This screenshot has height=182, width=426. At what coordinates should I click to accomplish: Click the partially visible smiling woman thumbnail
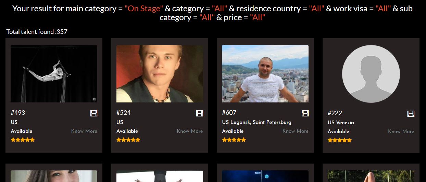(x=54, y=176)
